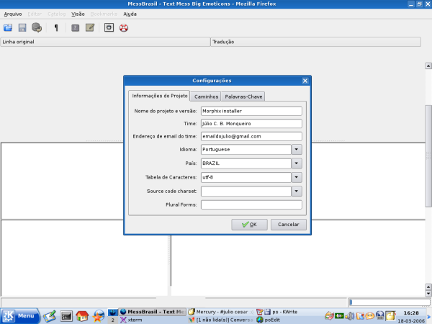Image resolution: width=432 pixels, height=324 pixels.
Task: Open the KDE Menu button
Action: pyautogui.click(x=20, y=316)
